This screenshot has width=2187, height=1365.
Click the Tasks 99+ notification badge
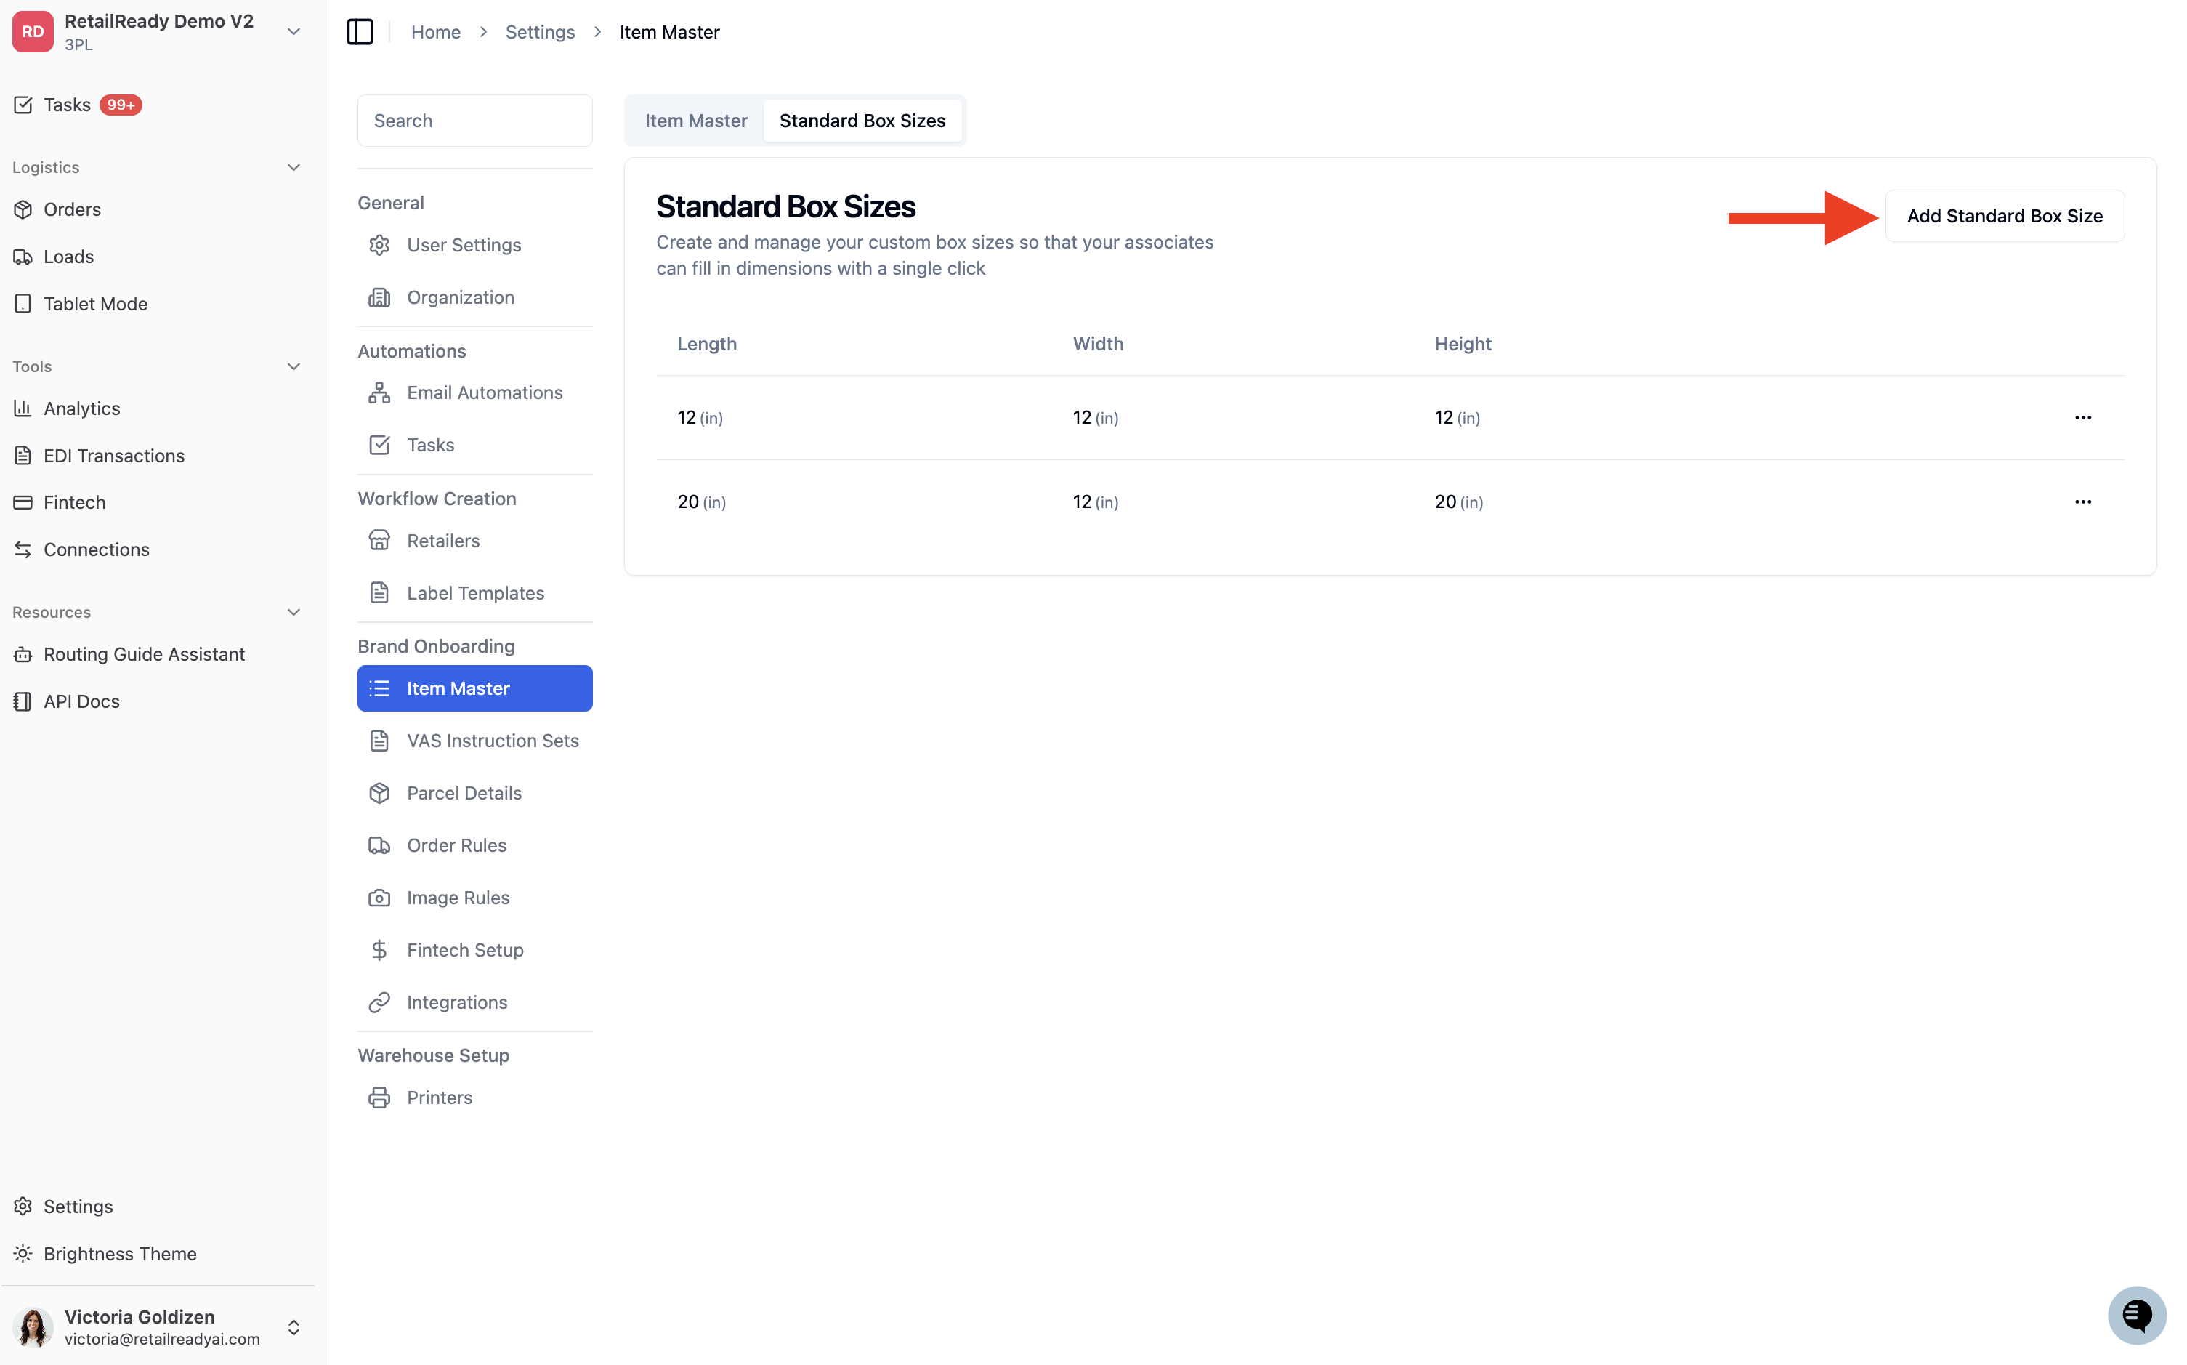click(120, 105)
